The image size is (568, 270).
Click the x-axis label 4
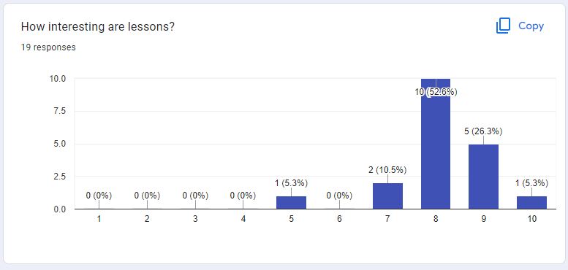pos(243,219)
